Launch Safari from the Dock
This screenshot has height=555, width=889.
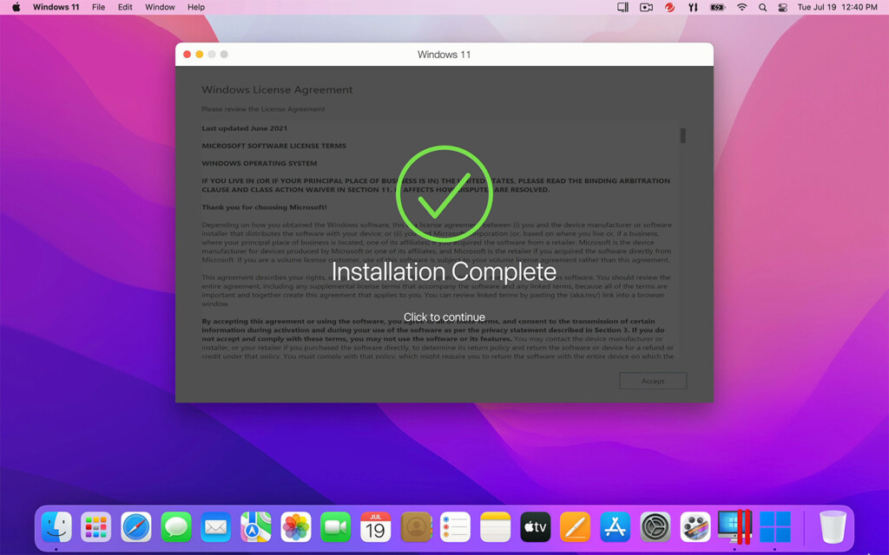coord(136,526)
